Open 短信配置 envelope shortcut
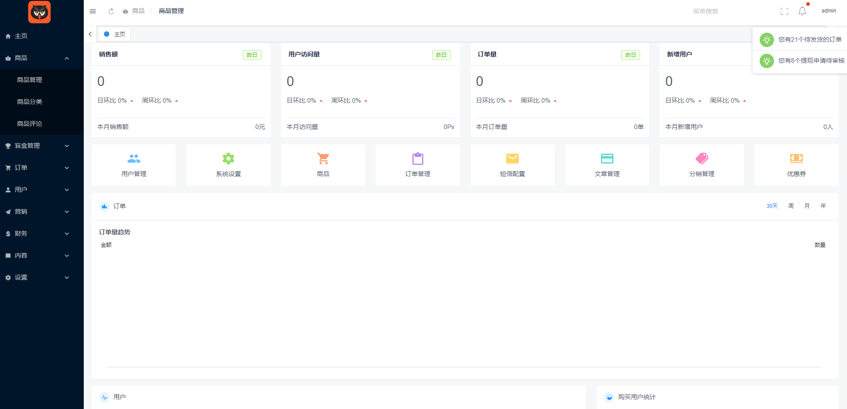847x409 pixels. click(x=512, y=165)
